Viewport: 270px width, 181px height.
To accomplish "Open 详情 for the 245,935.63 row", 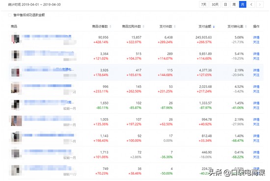I will click(256, 37).
